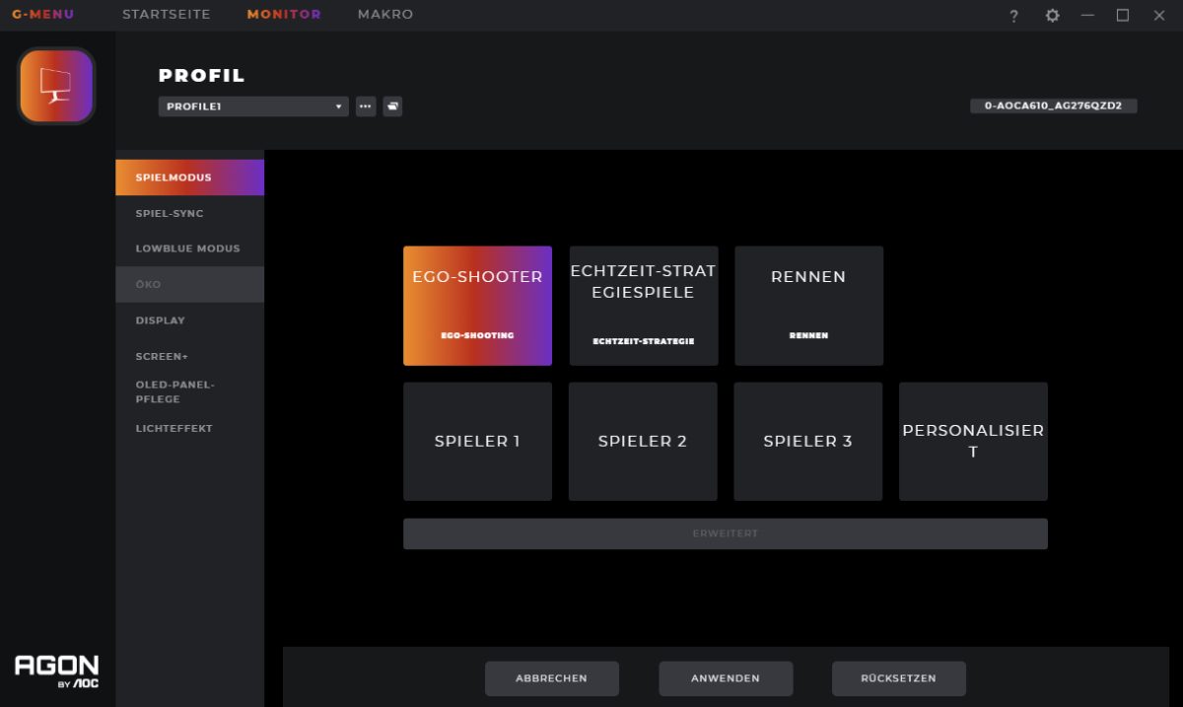The height and width of the screenshot is (707, 1183).
Task: Select the RENNEN game mode tile
Action: click(808, 306)
